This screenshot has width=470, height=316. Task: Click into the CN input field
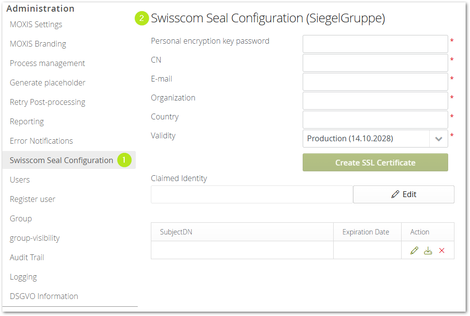tap(375, 63)
